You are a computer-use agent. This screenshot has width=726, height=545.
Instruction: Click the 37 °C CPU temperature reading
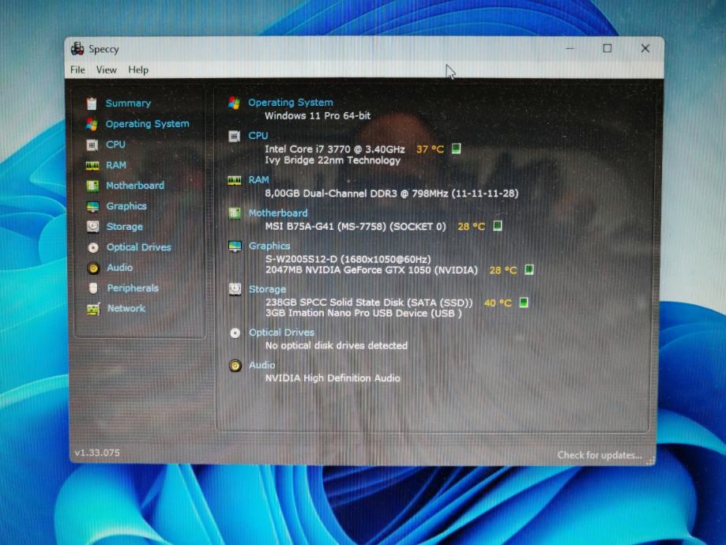[430, 149]
